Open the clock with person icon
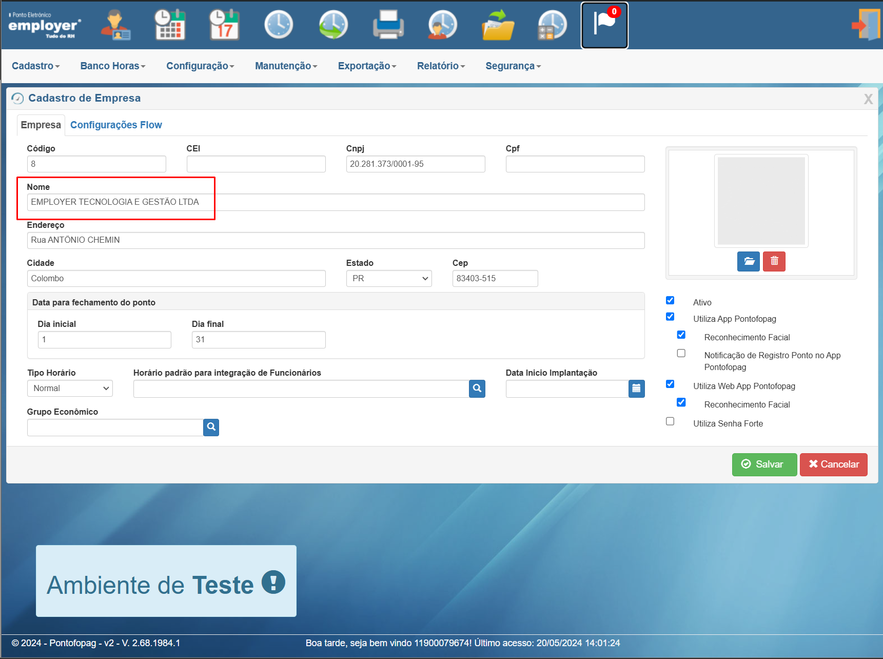 (442, 25)
